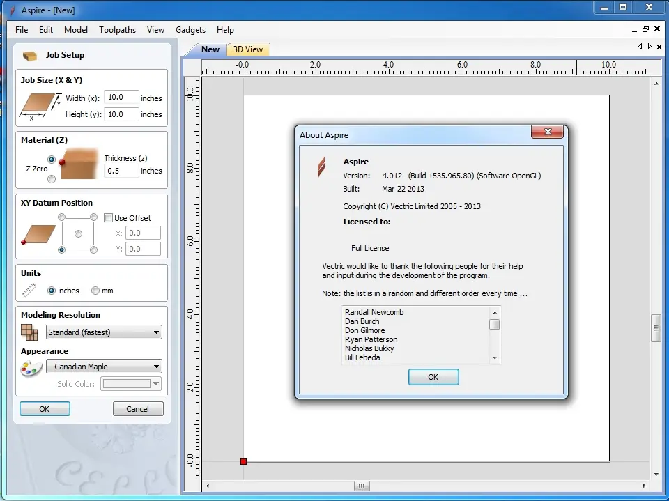
Task: Click the red datum origin marker on canvas
Action: click(243, 461)
